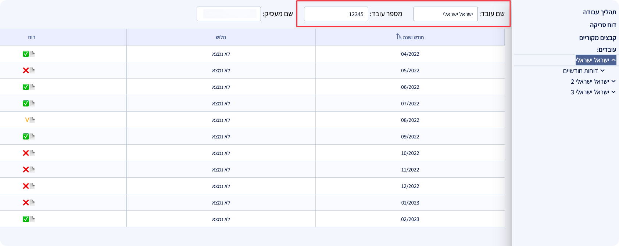The image size is (619, 246).
Task: Click the red X status for 12/2022
Action: click(26, 186)
